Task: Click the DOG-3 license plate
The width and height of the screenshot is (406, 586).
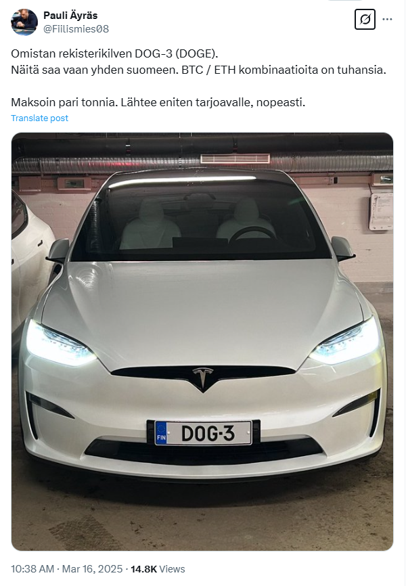Action: [204, 433]
